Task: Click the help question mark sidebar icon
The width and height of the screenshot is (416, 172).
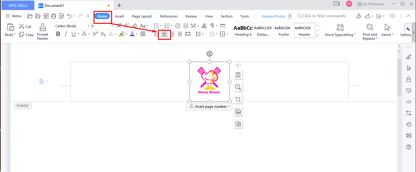Action: click(409, 147)
